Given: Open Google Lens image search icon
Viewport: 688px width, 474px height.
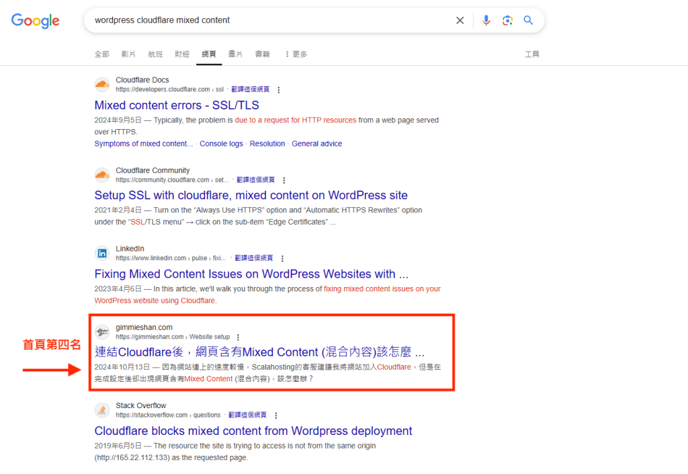Looking at the screenshot, I should [x=508, y=20].
